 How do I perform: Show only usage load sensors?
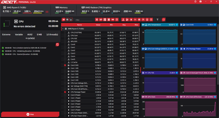(x=147, y=20)
